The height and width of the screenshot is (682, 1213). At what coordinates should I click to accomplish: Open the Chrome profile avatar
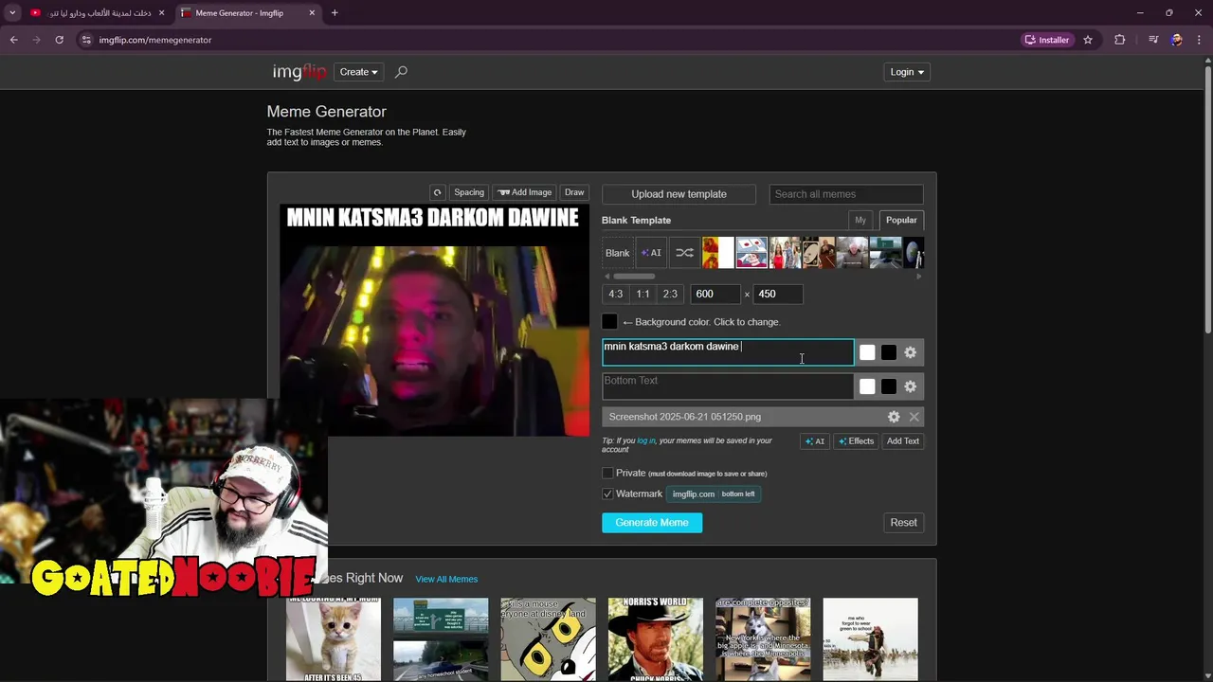[x=1176, y=40]
